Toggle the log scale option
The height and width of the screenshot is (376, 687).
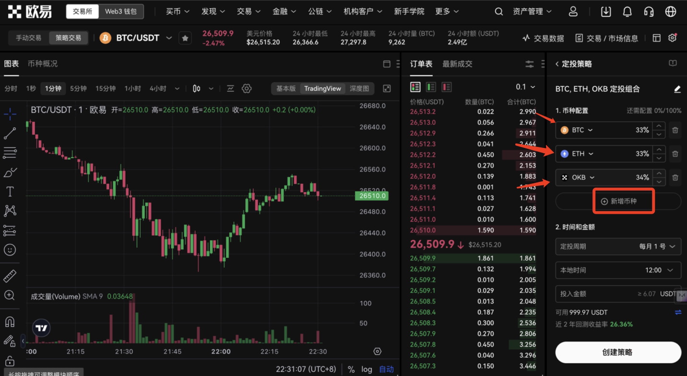click(x=367, y=369)
